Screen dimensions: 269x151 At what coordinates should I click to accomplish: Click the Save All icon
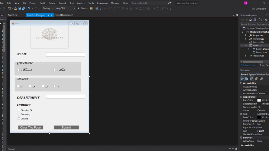[x=23, y=8]
